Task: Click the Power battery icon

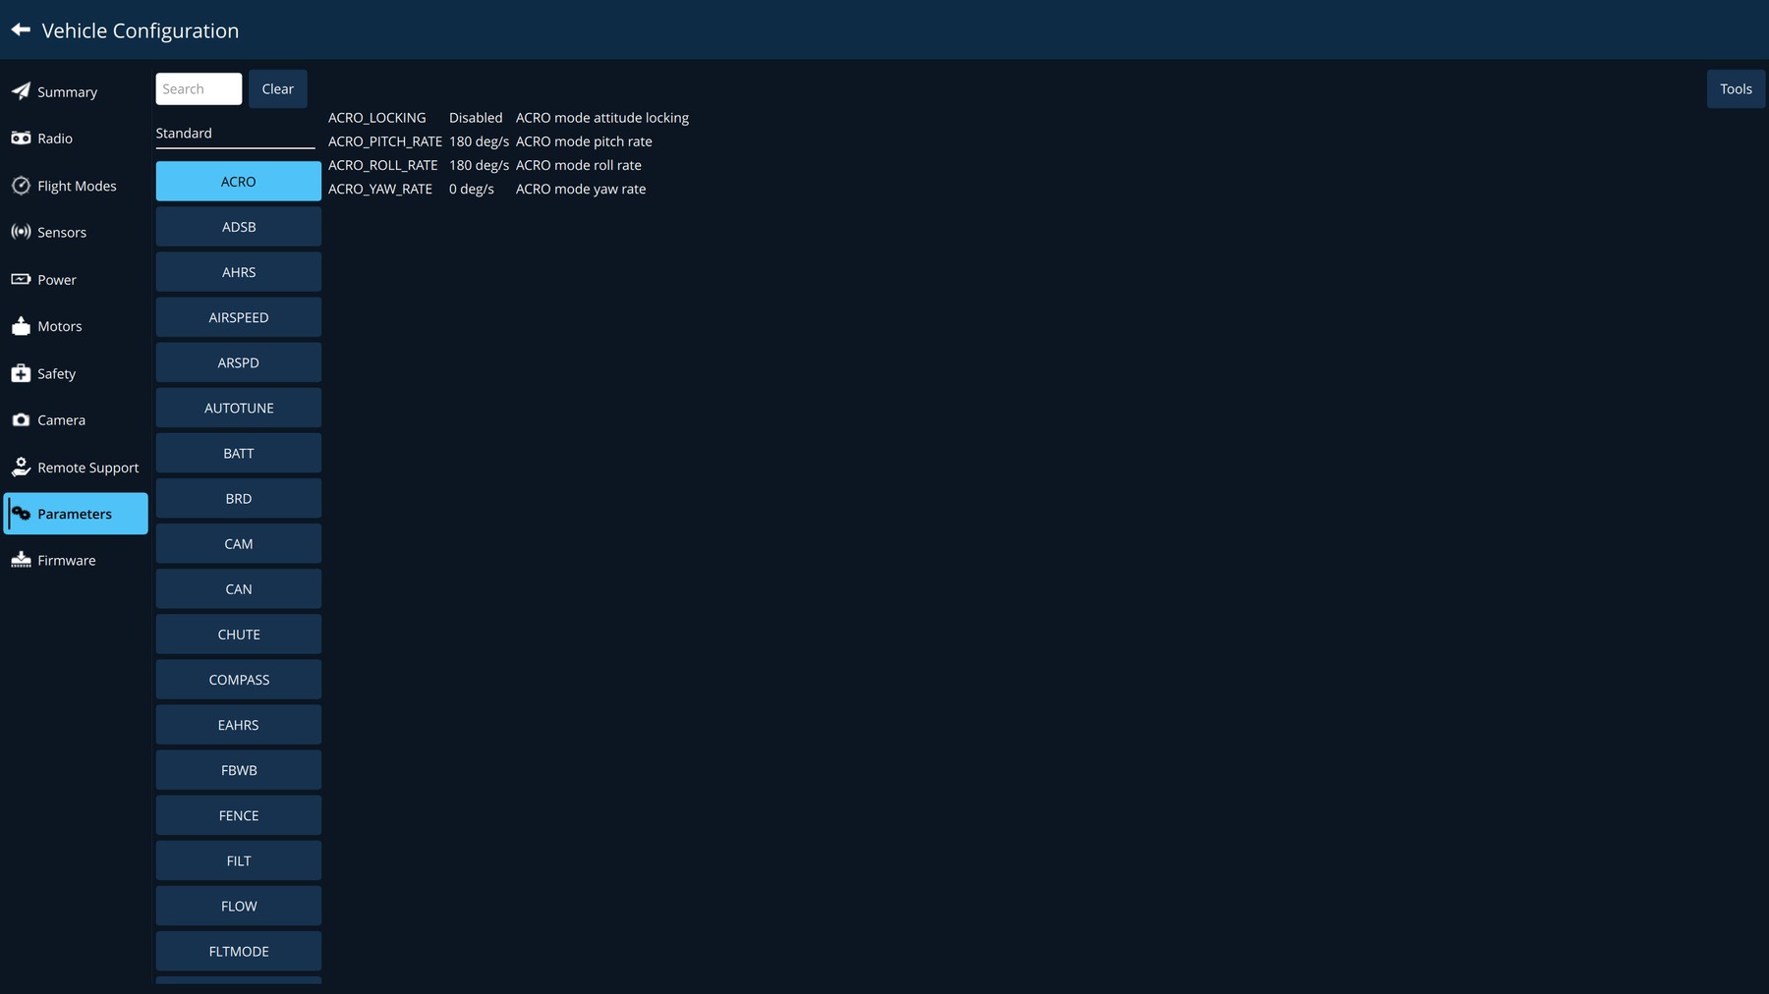Action: tap(21, 279)
